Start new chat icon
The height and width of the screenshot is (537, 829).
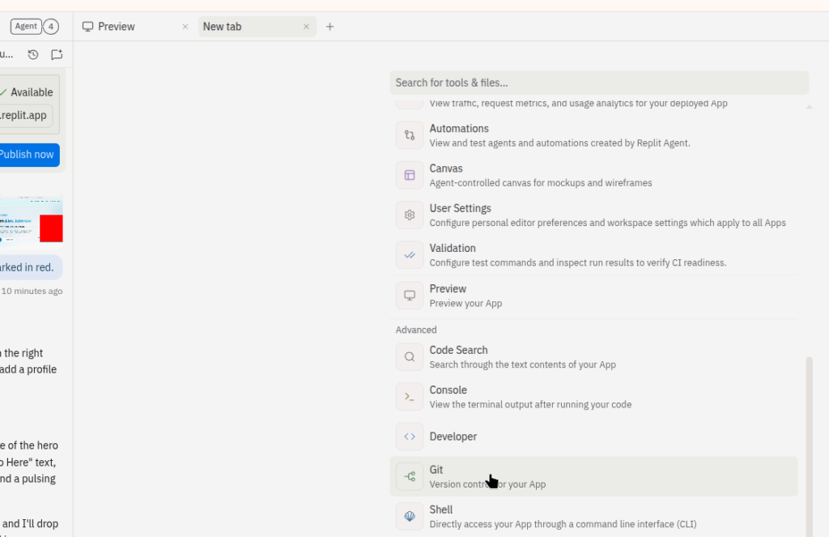[57, 54]
